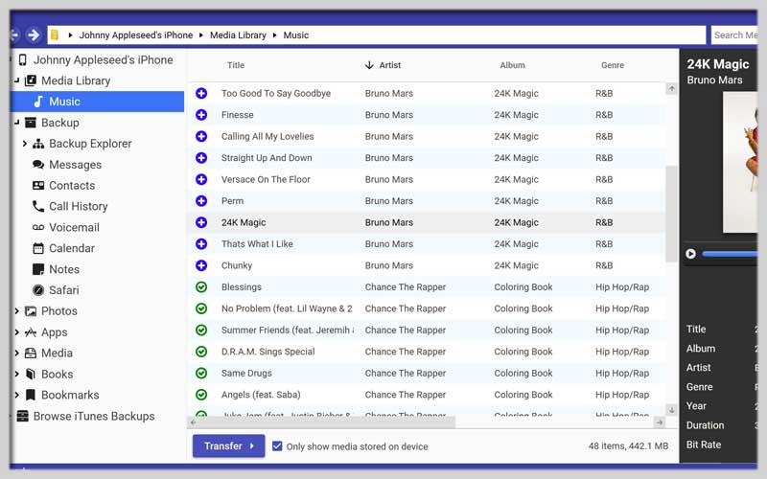
Task: Collapse the Media Library tree node
Action: pyautogui.click(x=16, y=80)
